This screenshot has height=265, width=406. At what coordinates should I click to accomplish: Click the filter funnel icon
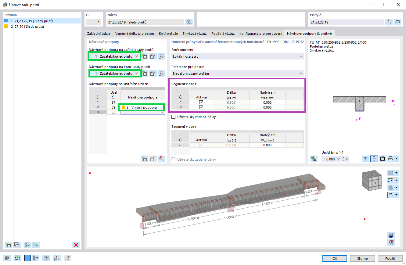click(365, 159)
